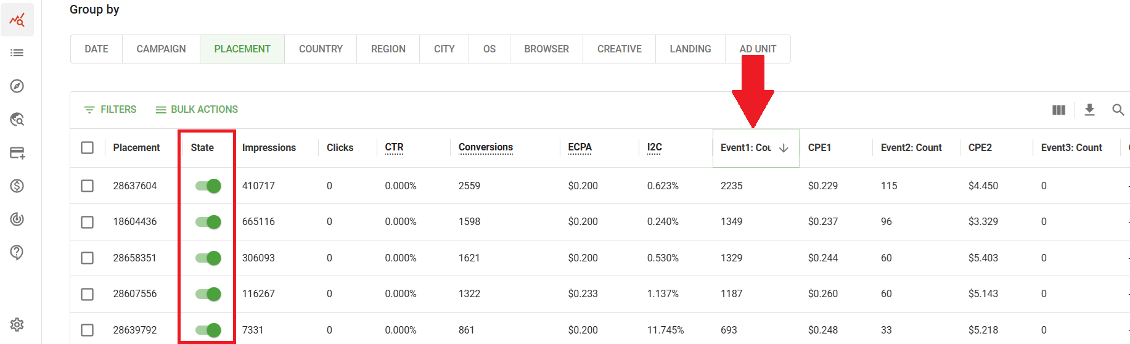Open the list icon in sidebar

(x=17, y=53)
